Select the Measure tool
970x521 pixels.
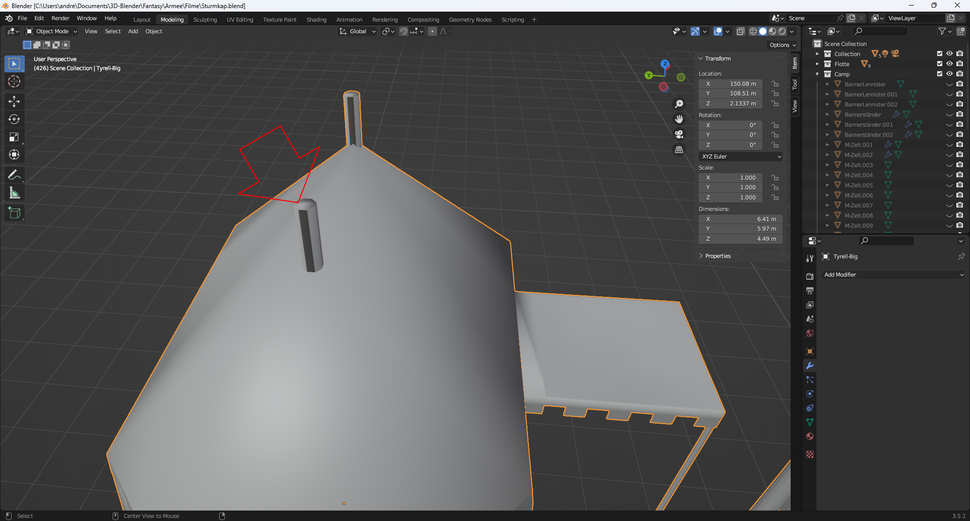click(x=14, y=193)
